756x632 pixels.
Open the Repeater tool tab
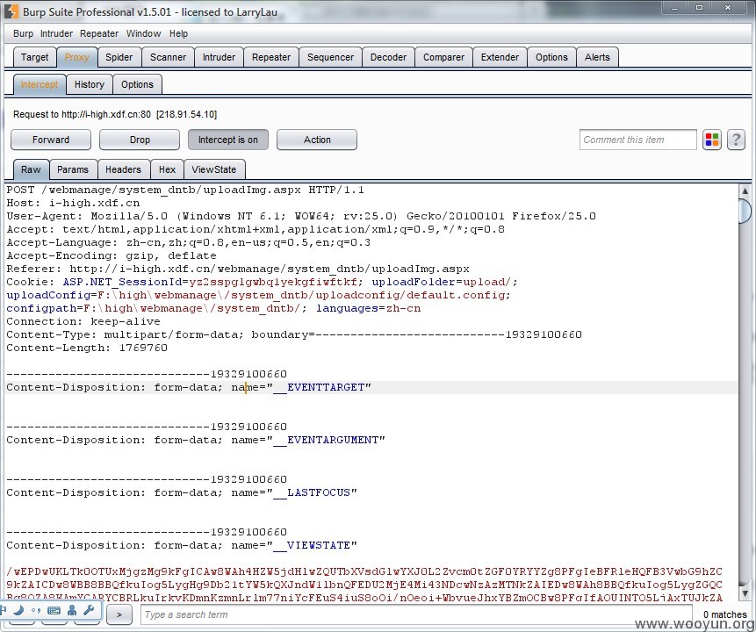click(271, 57)
